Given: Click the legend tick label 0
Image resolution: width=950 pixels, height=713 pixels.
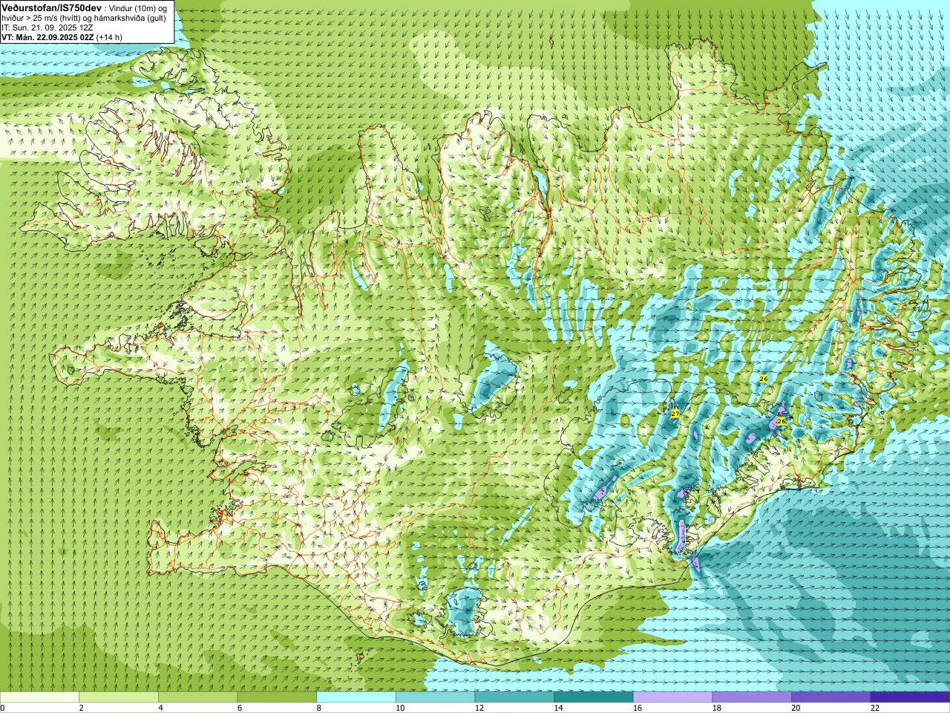Looking at the screenshot, I should (3, 708).
